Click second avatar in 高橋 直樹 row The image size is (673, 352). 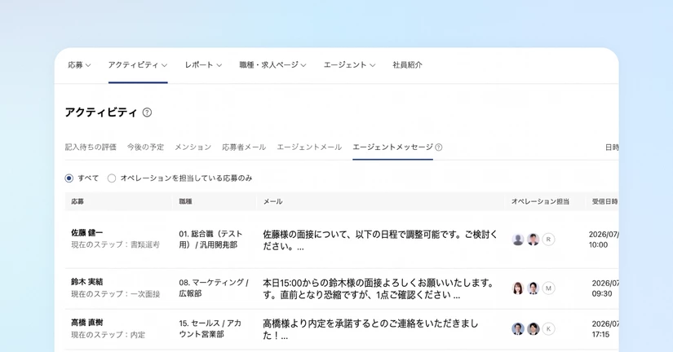tap(533, 329)
